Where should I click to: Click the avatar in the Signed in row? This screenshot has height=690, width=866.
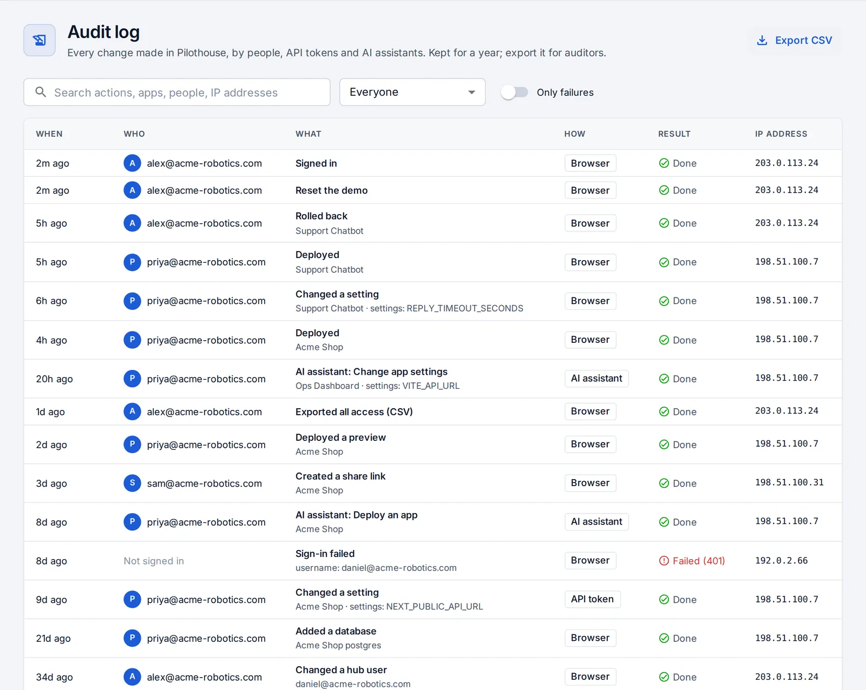pos(132,163)
